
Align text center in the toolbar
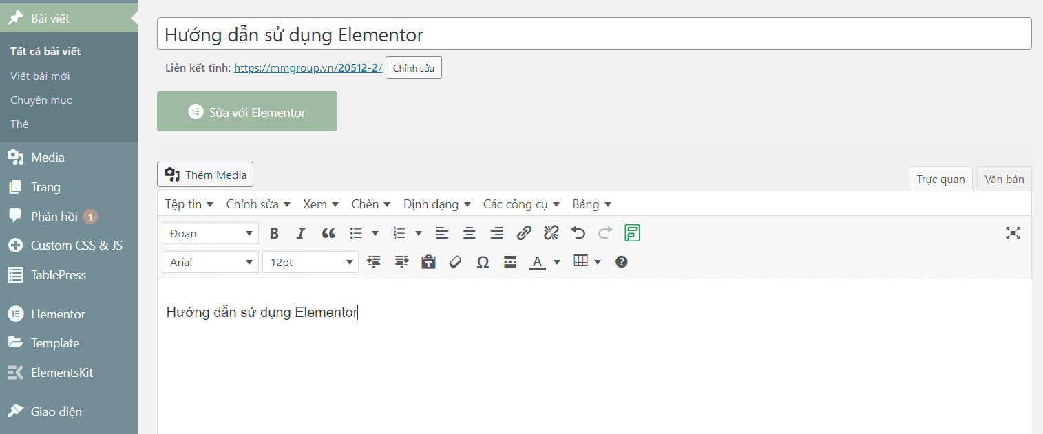[x=470, y=234]
